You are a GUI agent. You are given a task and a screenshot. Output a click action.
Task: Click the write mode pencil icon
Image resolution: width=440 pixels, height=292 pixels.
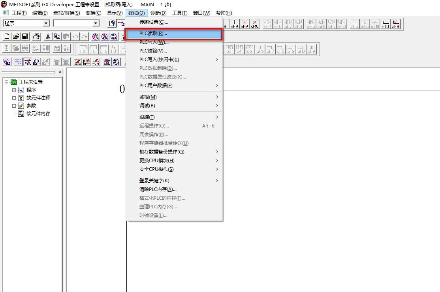[x=28, y=62]
